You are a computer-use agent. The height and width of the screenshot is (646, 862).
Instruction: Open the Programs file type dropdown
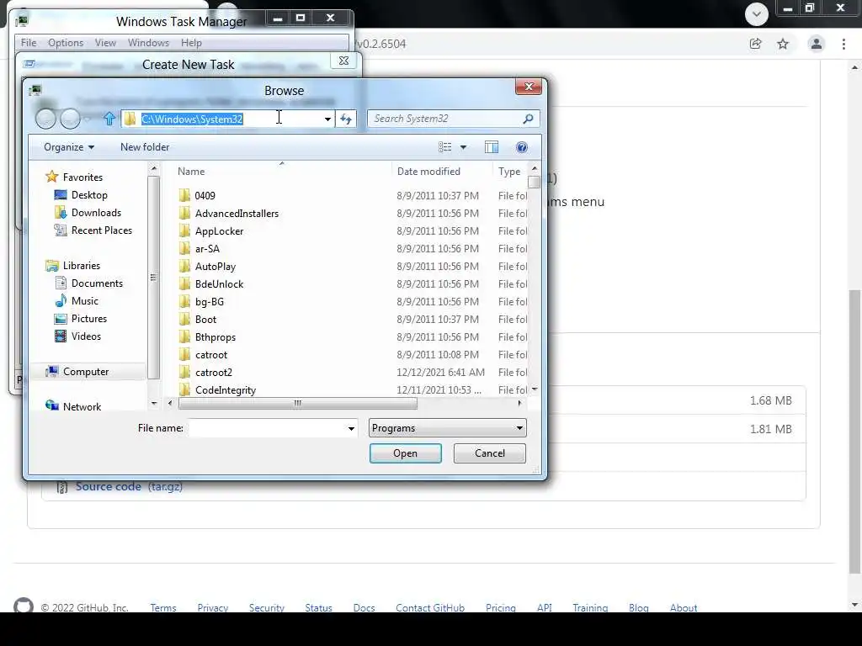448,428
